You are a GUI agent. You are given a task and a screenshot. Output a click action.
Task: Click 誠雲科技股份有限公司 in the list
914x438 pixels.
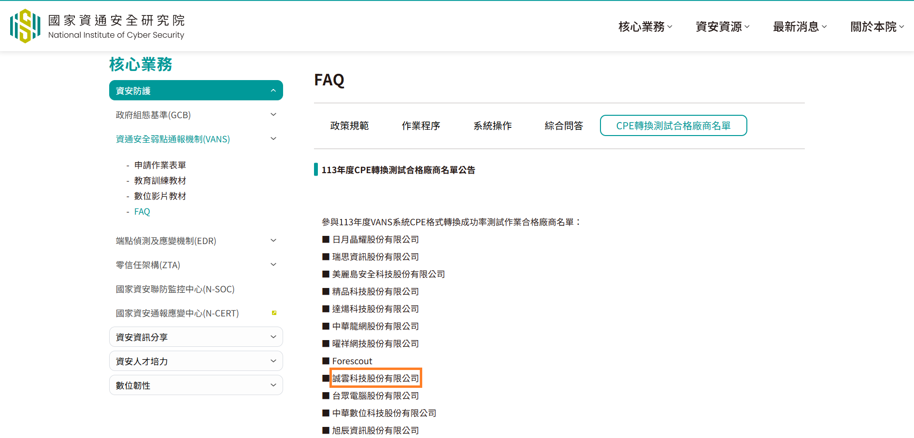point(375,378)
